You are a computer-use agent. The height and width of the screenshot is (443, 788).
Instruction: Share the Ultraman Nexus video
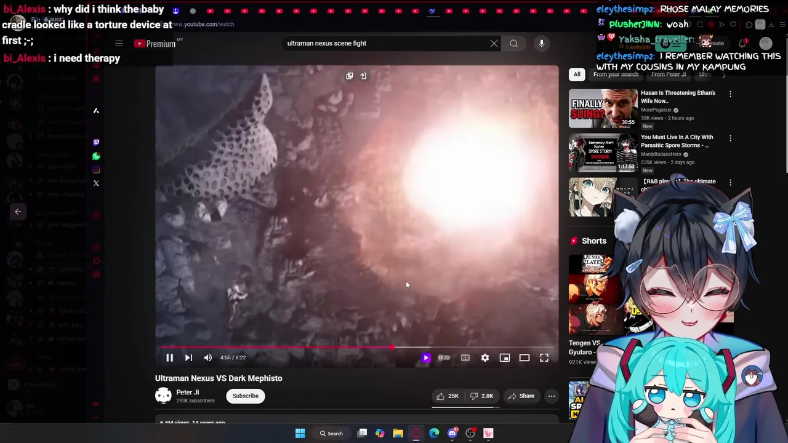(521, 396)
